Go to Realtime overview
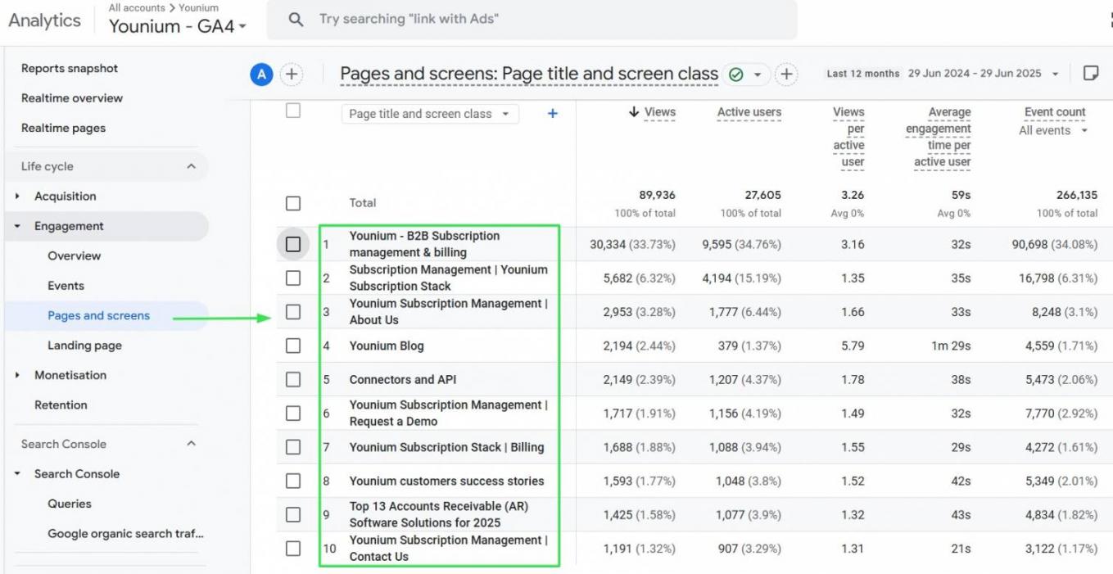The image size is (1113, 574). [72, 98]
